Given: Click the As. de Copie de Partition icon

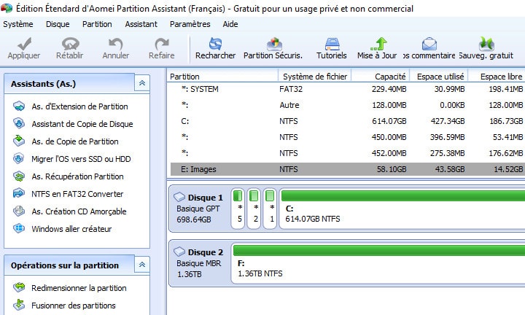Looking at the screenshot, I should (19, 141).
